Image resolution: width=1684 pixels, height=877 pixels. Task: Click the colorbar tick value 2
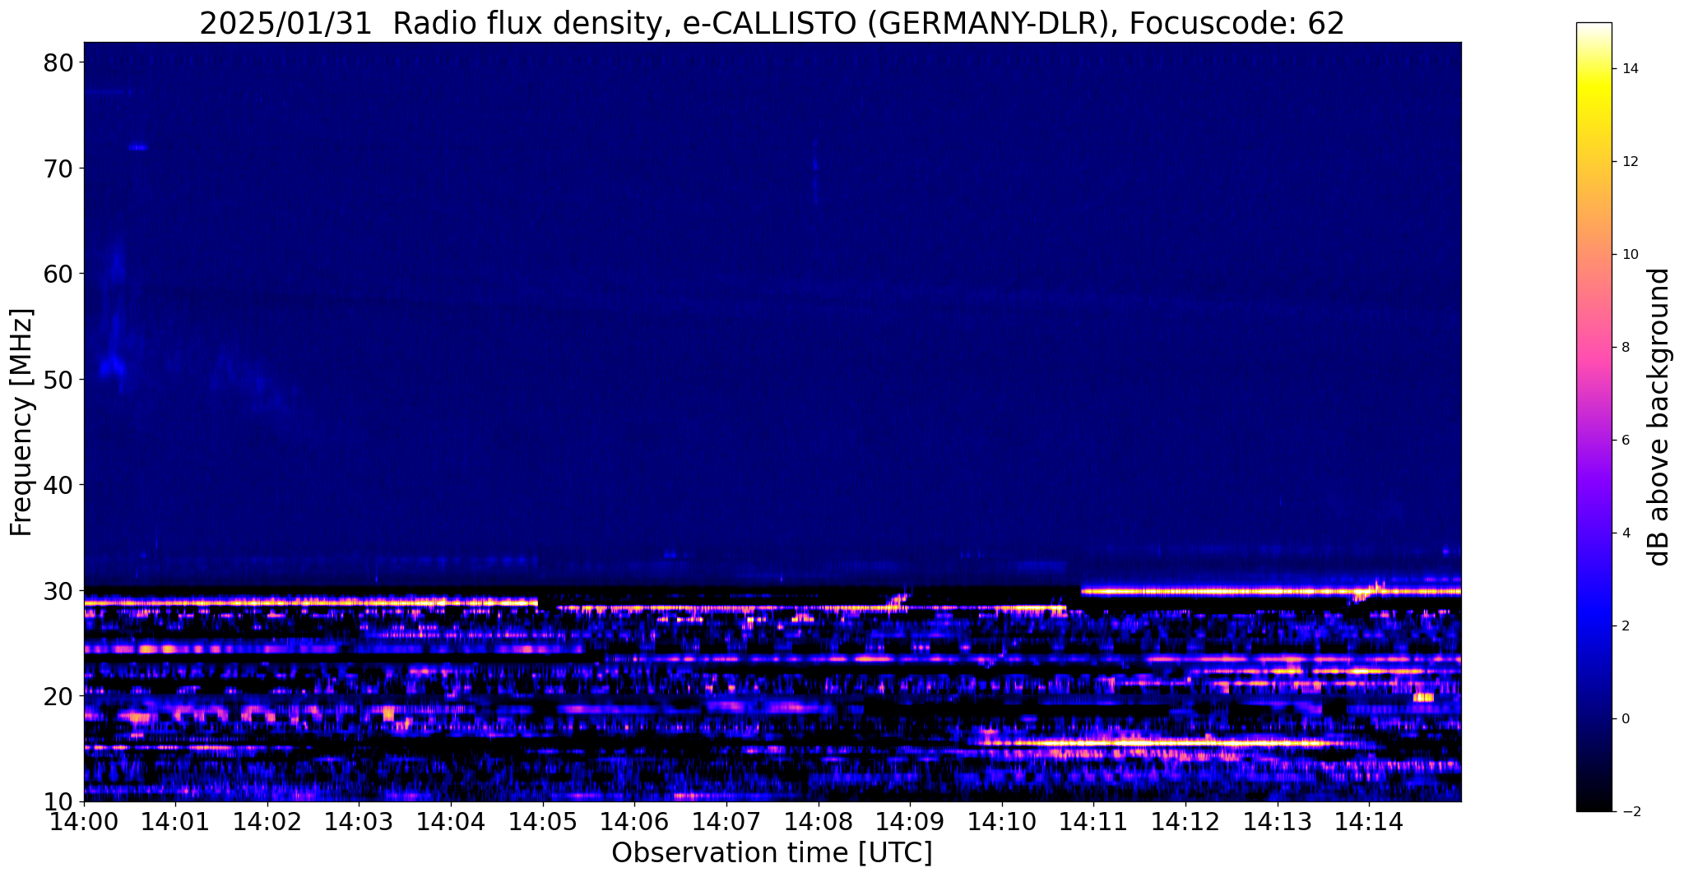[x=1626, y=626]
